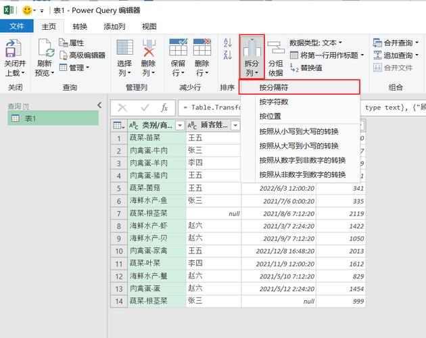Collapse the Queries pane with the chevron
Screen dimensions: 426x338
99,105
